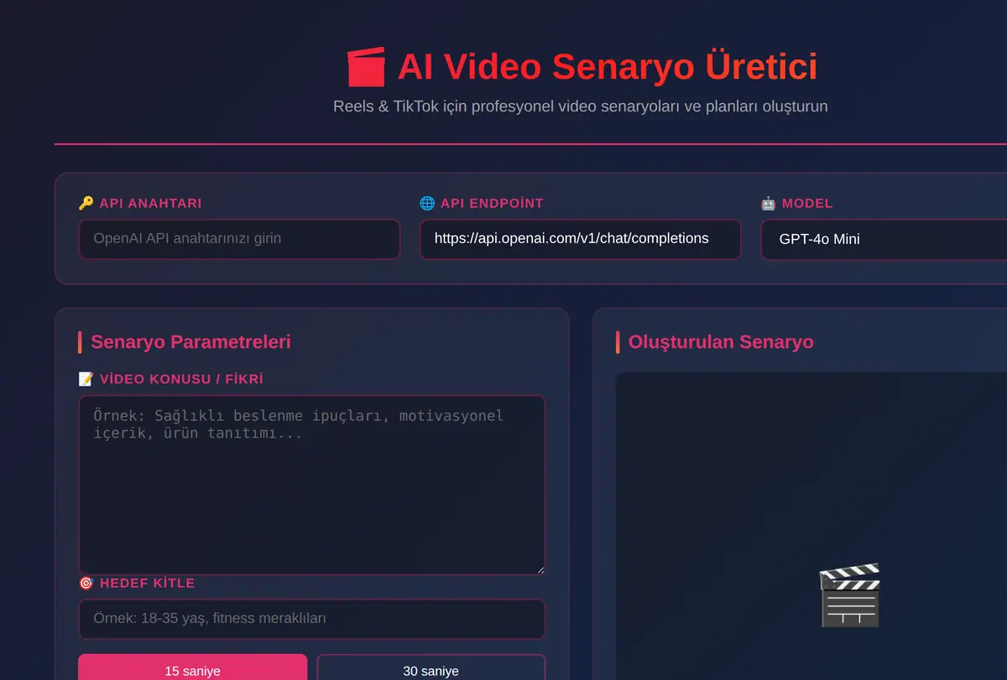Click the memo icon beside VİDEO KONUSU

coord(86,379)
